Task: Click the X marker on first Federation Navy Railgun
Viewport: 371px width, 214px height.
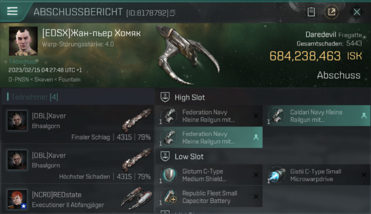Action: (256, 116)
